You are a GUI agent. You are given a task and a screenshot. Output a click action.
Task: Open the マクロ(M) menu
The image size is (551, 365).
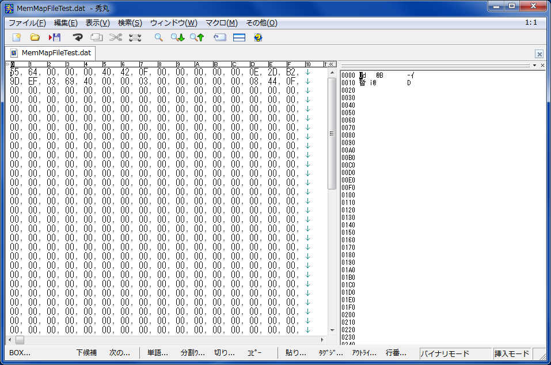pos(222,23)
